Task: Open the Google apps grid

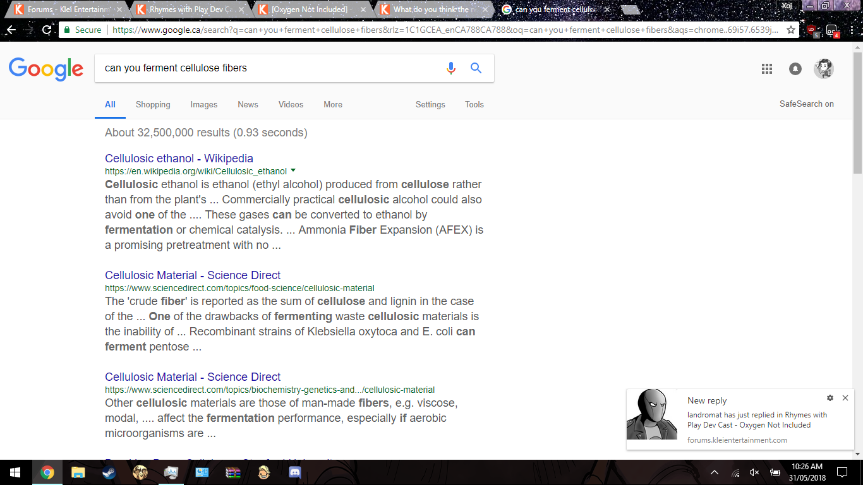Action: pos(767,69)
